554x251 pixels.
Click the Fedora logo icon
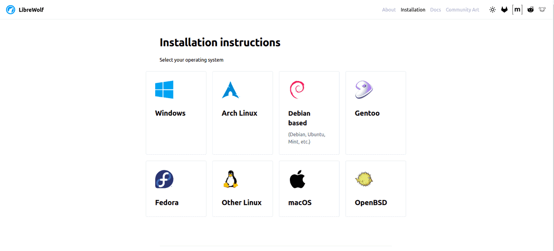164,179
